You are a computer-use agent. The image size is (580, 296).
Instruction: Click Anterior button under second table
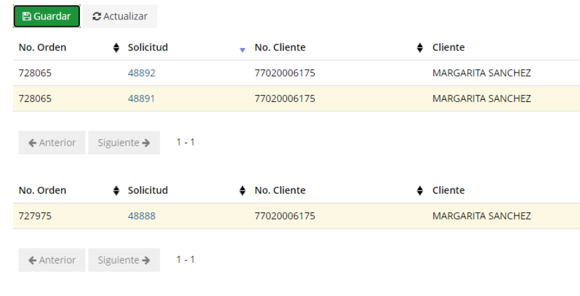[x=52, y=260]
